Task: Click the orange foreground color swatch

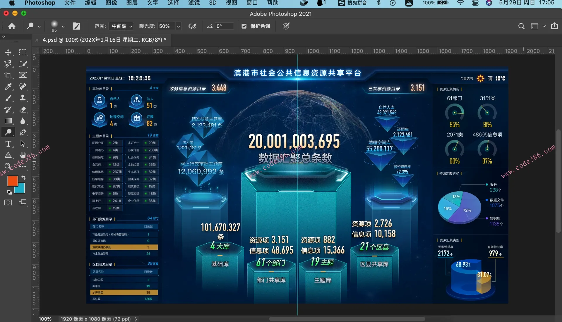Action: coord(12,181)
